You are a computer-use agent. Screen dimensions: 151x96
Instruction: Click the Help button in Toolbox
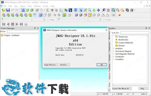click(x=144, y=88)
